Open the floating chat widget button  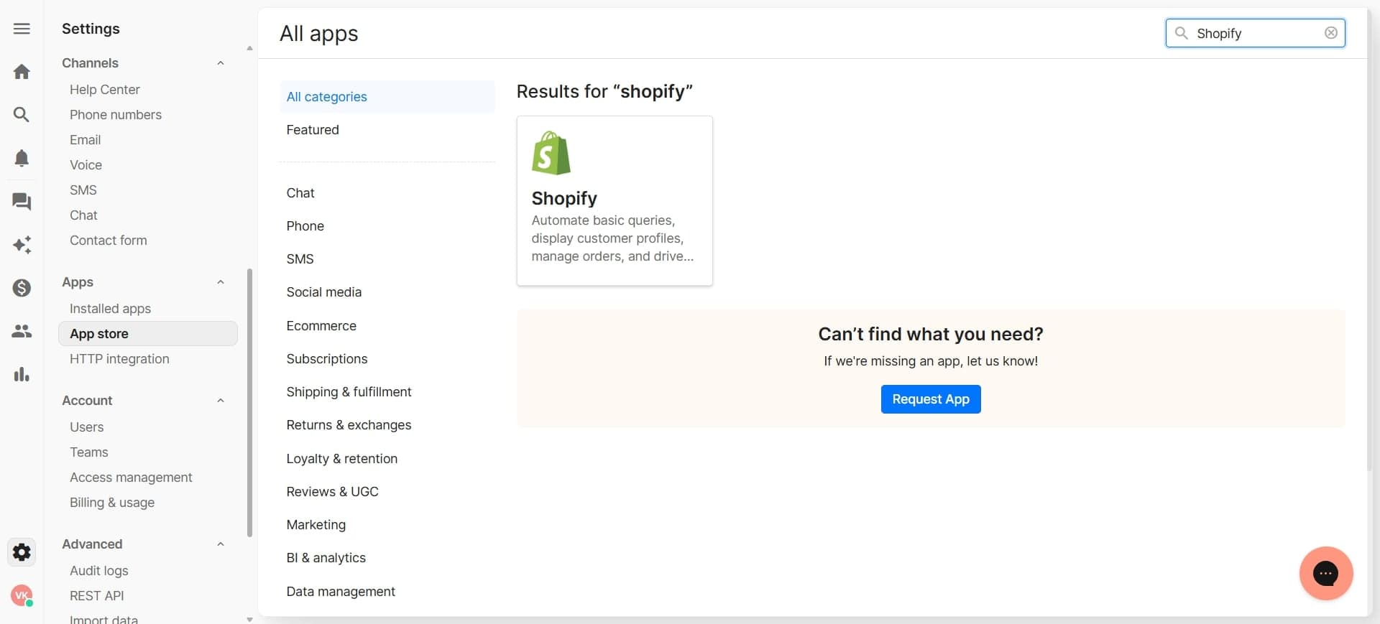coord(1325,573)
